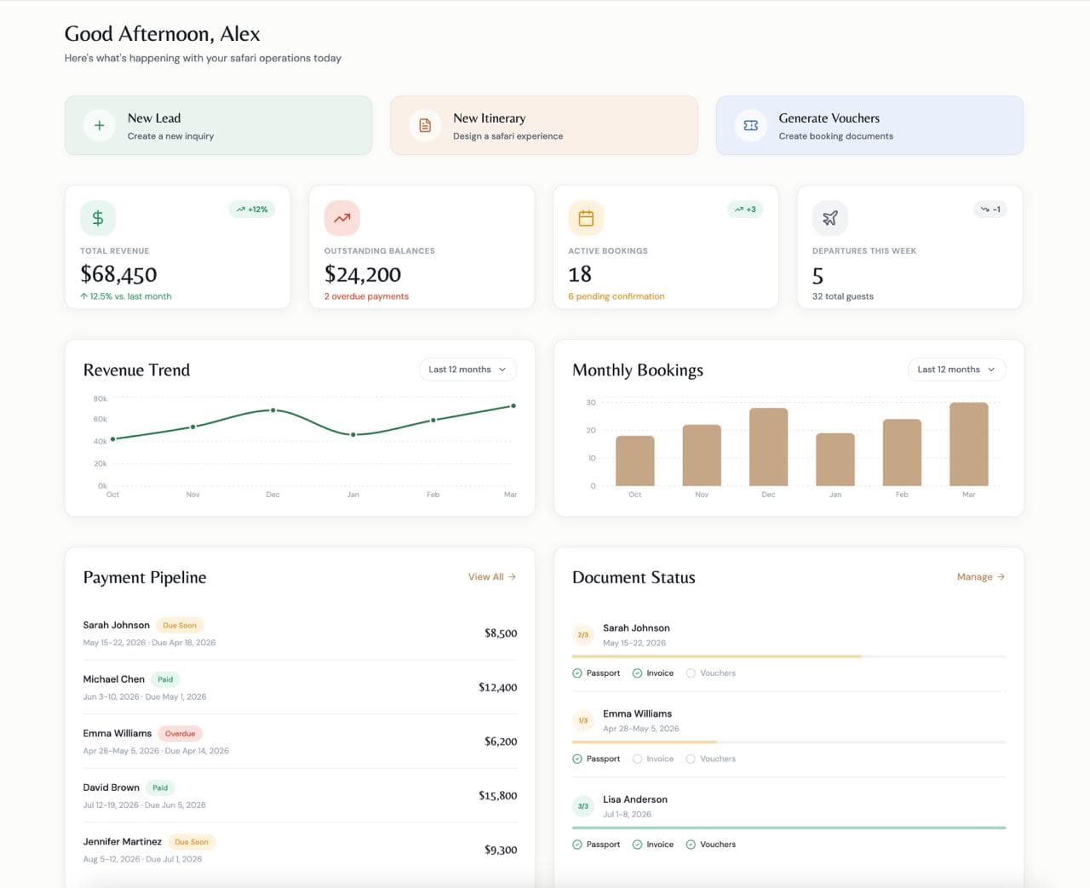Click the arrow icon next to View All
1090x888 pixels.
tap(512, 576)
